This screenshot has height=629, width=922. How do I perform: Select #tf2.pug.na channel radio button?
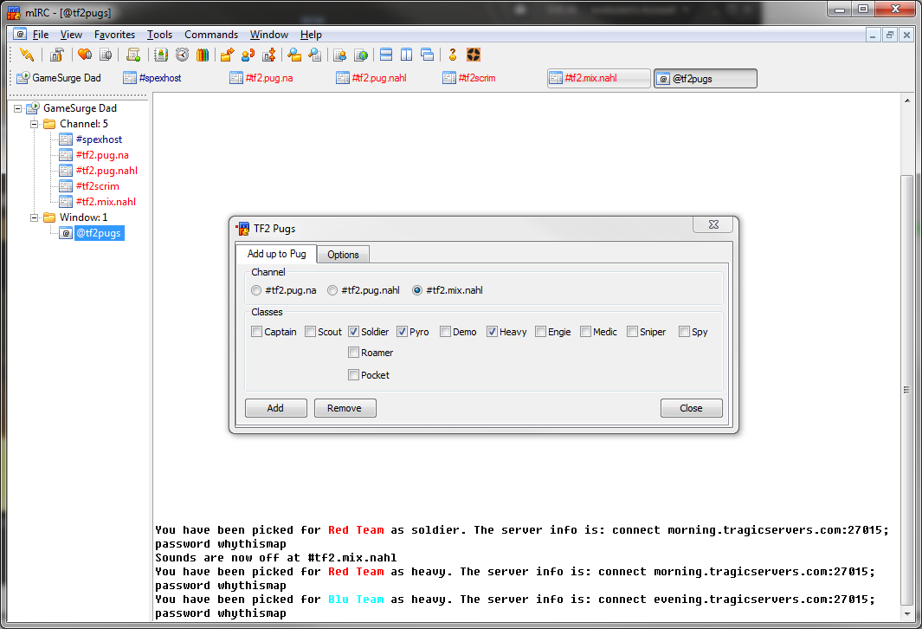point(255,290)
